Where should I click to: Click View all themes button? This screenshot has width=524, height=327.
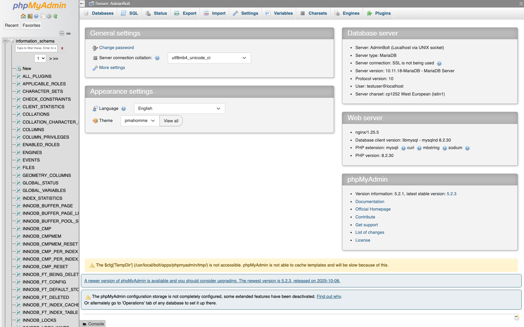(171, 121)
